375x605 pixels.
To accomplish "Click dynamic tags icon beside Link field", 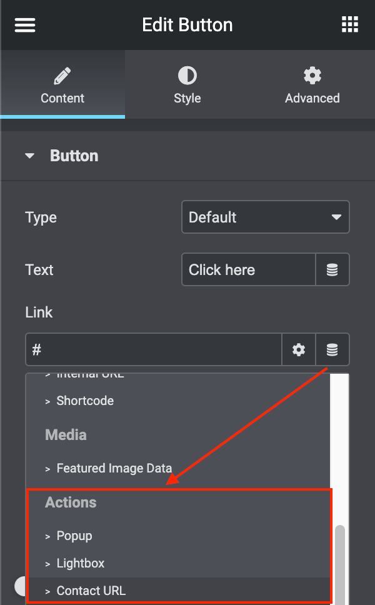I will (332, 349).
